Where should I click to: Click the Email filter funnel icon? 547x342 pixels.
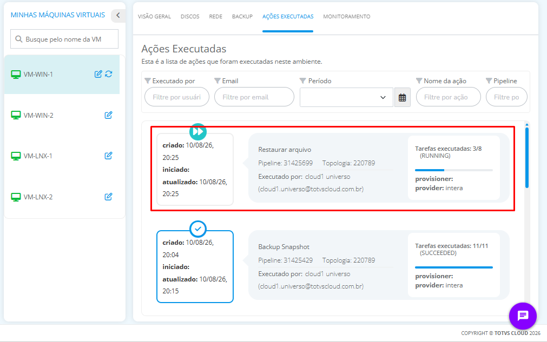pos(218,81)
